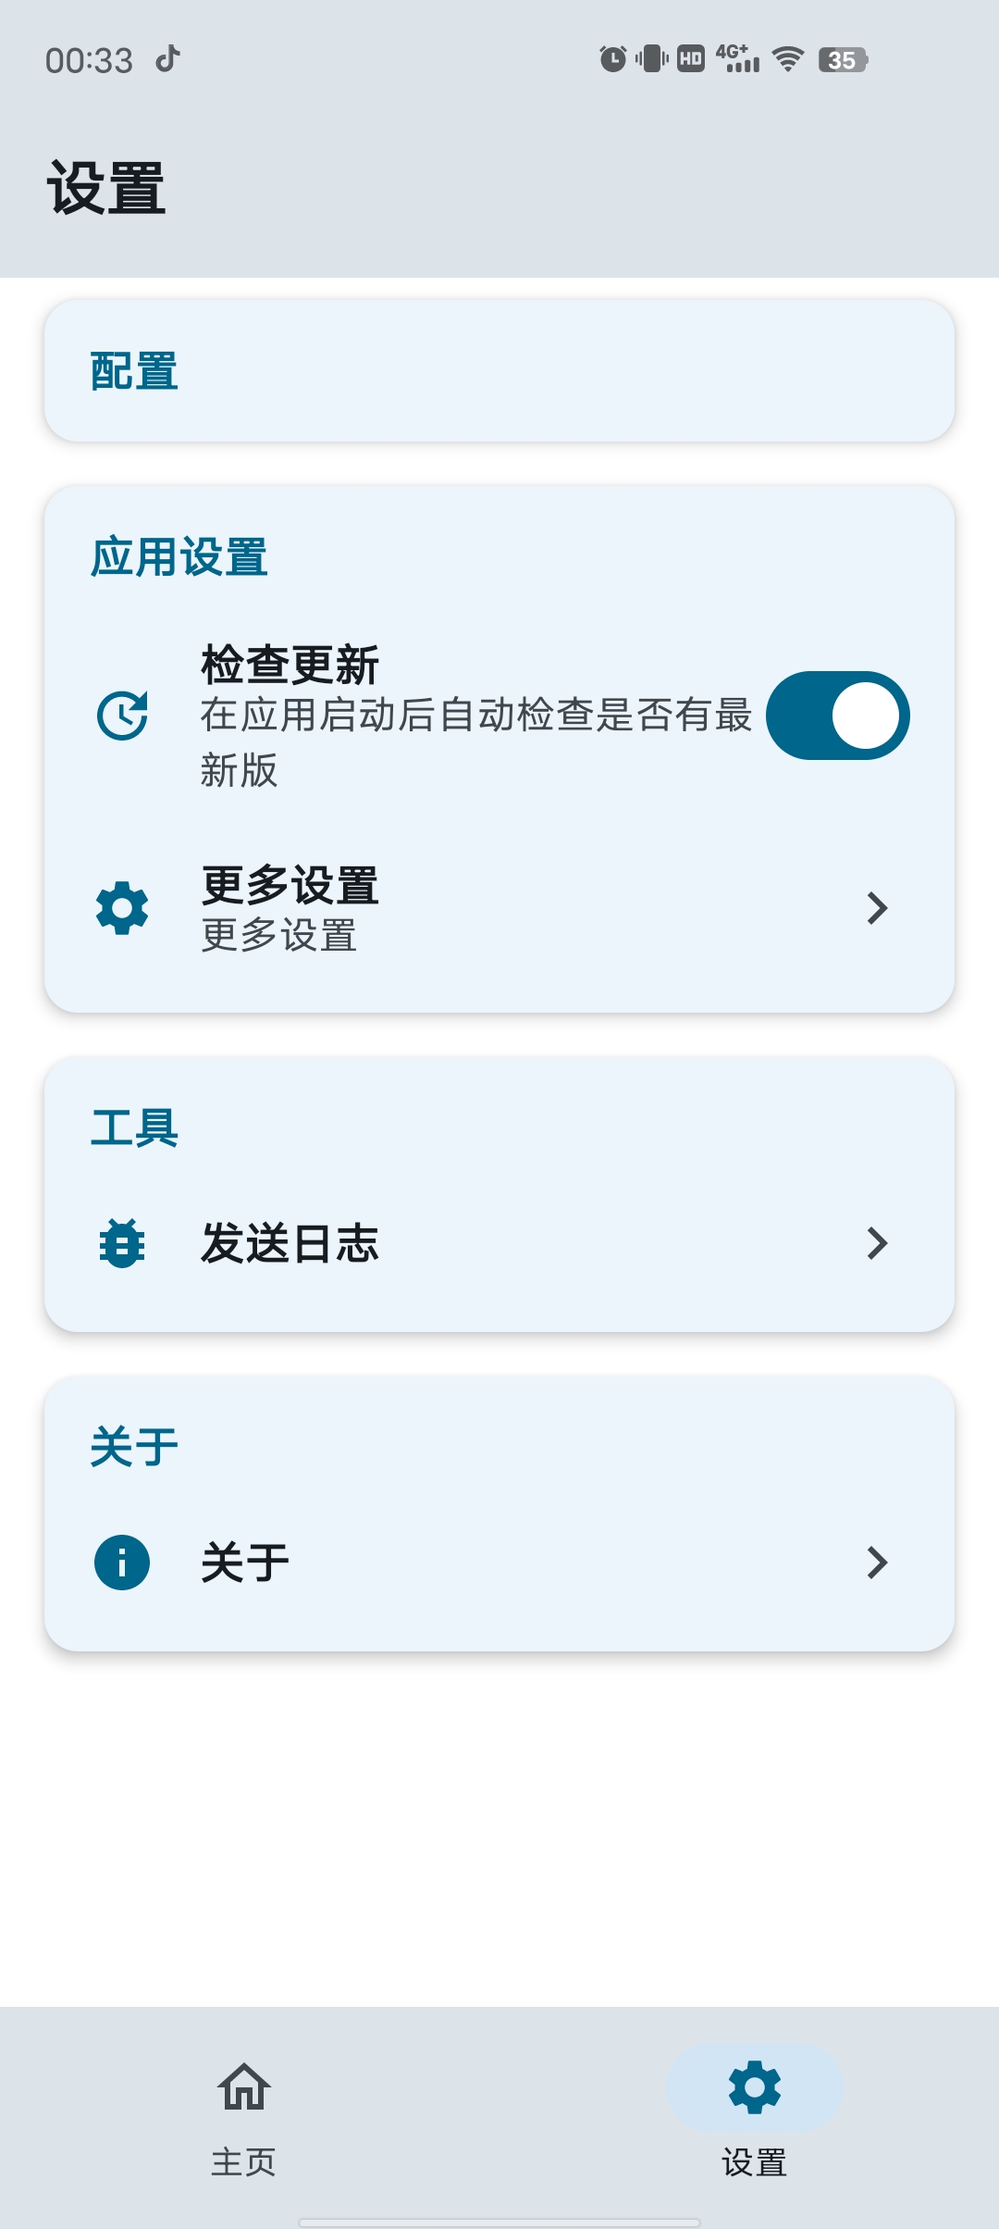Viewport: 999px width, 2229px height.
Task: Tap the 更多设置 title text
Action: point(290,885)
